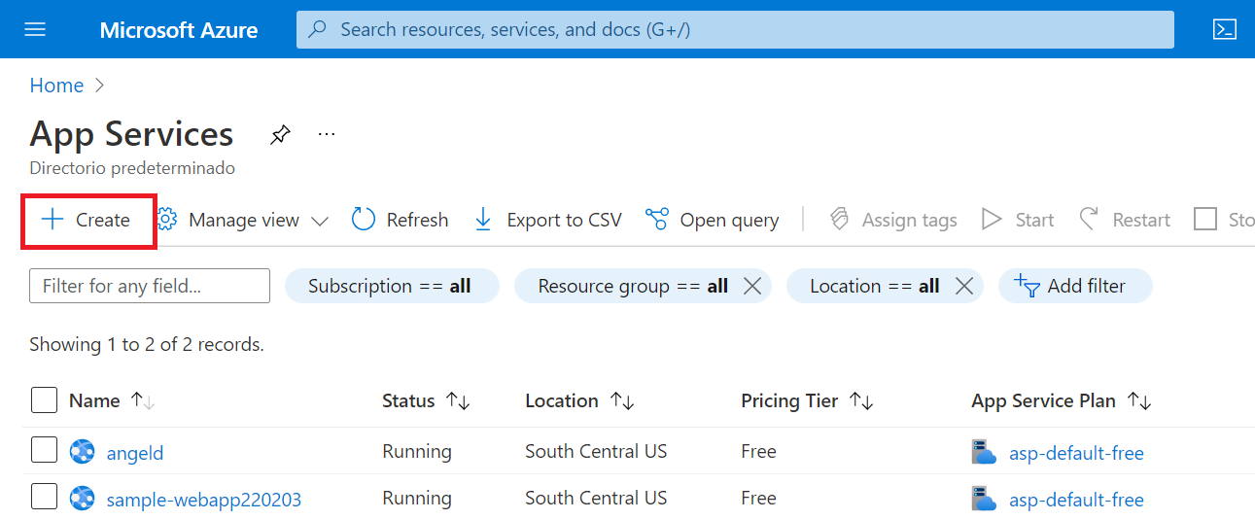Screen dimensions: 1255x520
Task: Create a new App Service
Action: 87,221
